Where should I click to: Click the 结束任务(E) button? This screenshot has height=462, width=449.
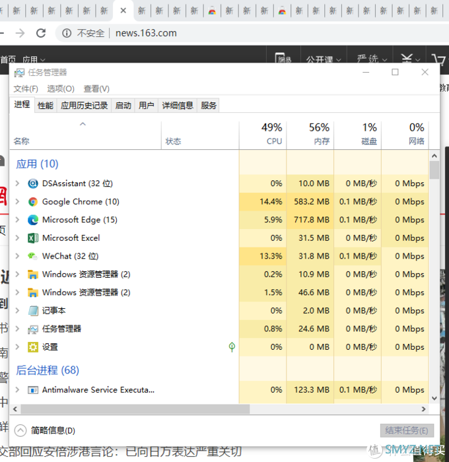pyautogui.click(x=407, y=430)
